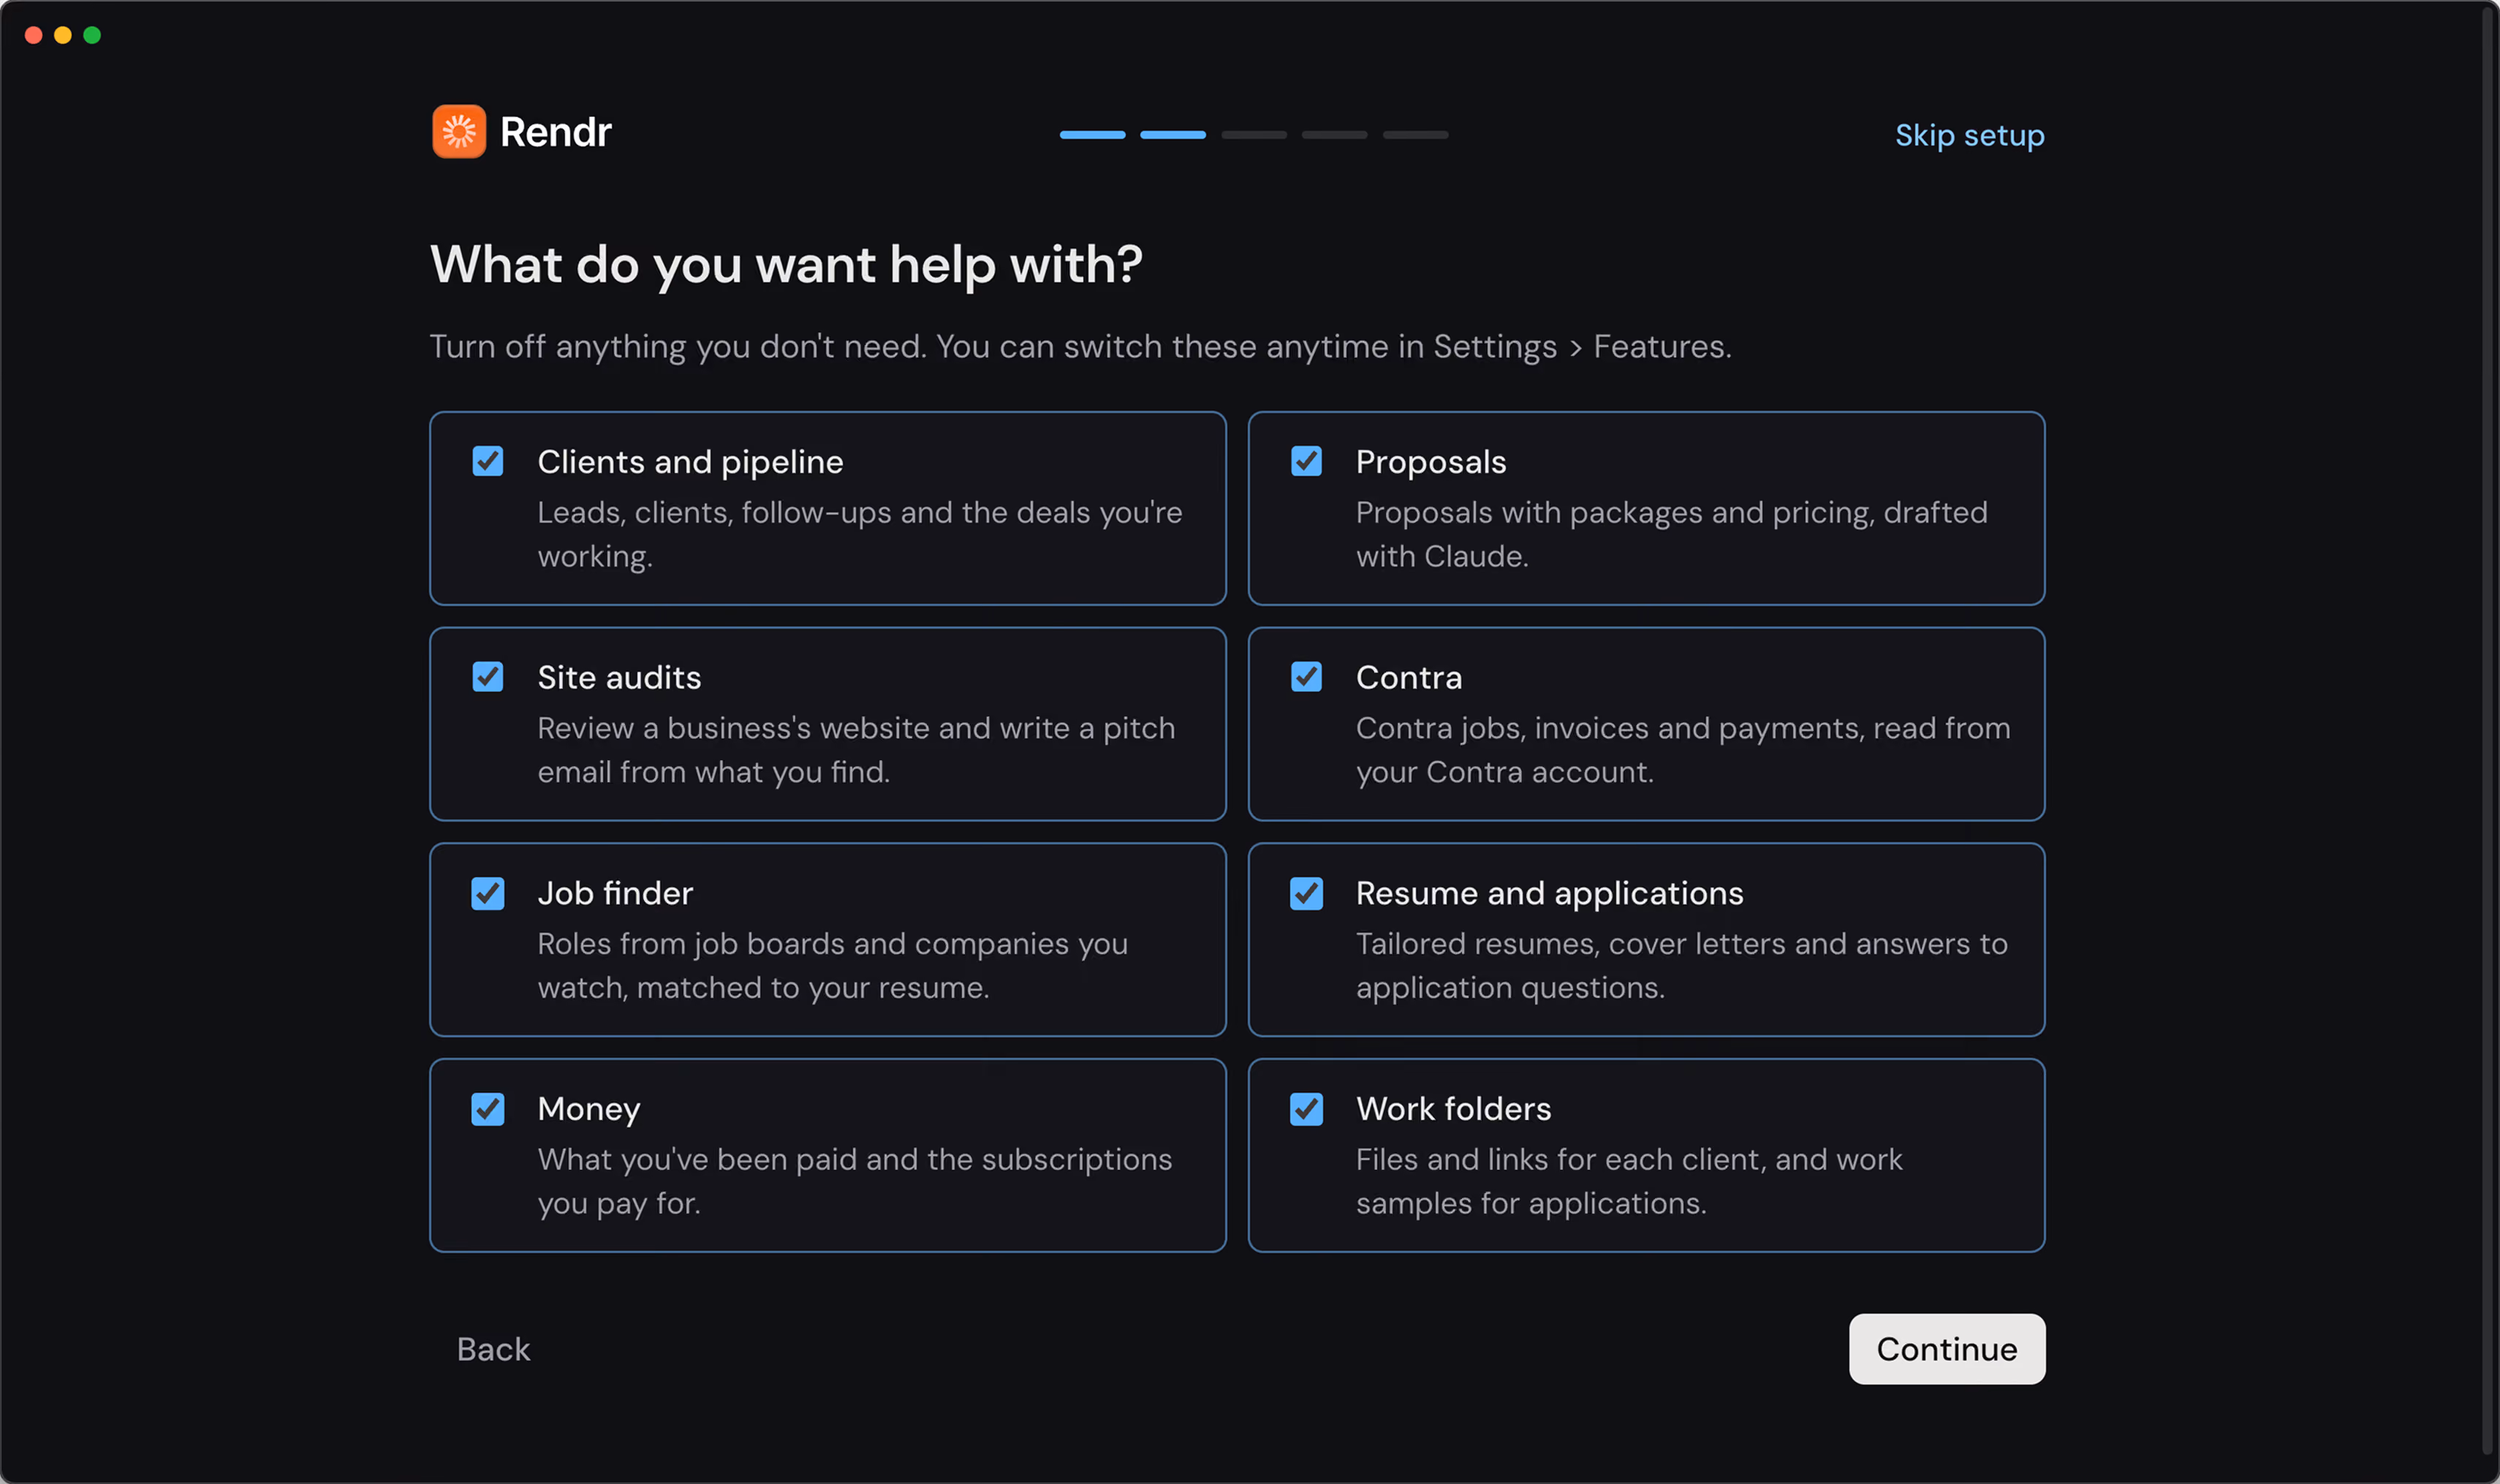Click the 'Files and links for each client' description
The width and height of the screenshot is (2500, 1484).
tap(1629, 1181)
